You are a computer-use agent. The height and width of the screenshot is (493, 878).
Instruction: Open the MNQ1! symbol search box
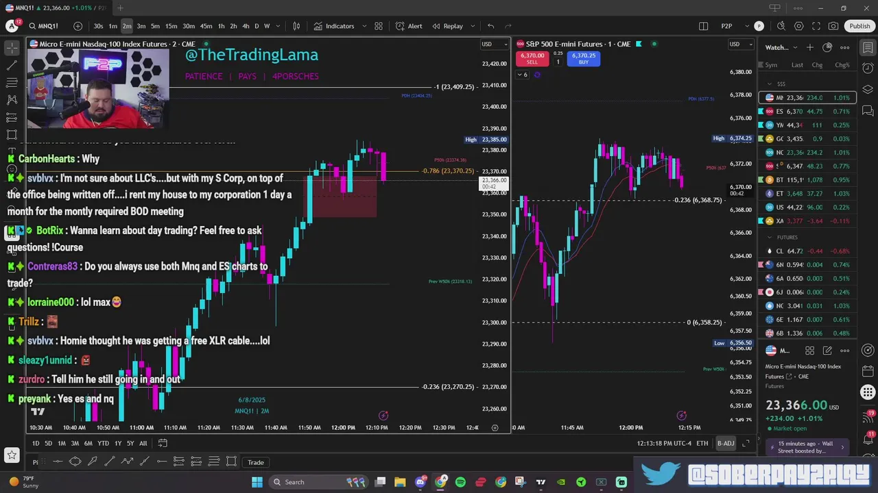pyautogui.click(x=43, y=26)
